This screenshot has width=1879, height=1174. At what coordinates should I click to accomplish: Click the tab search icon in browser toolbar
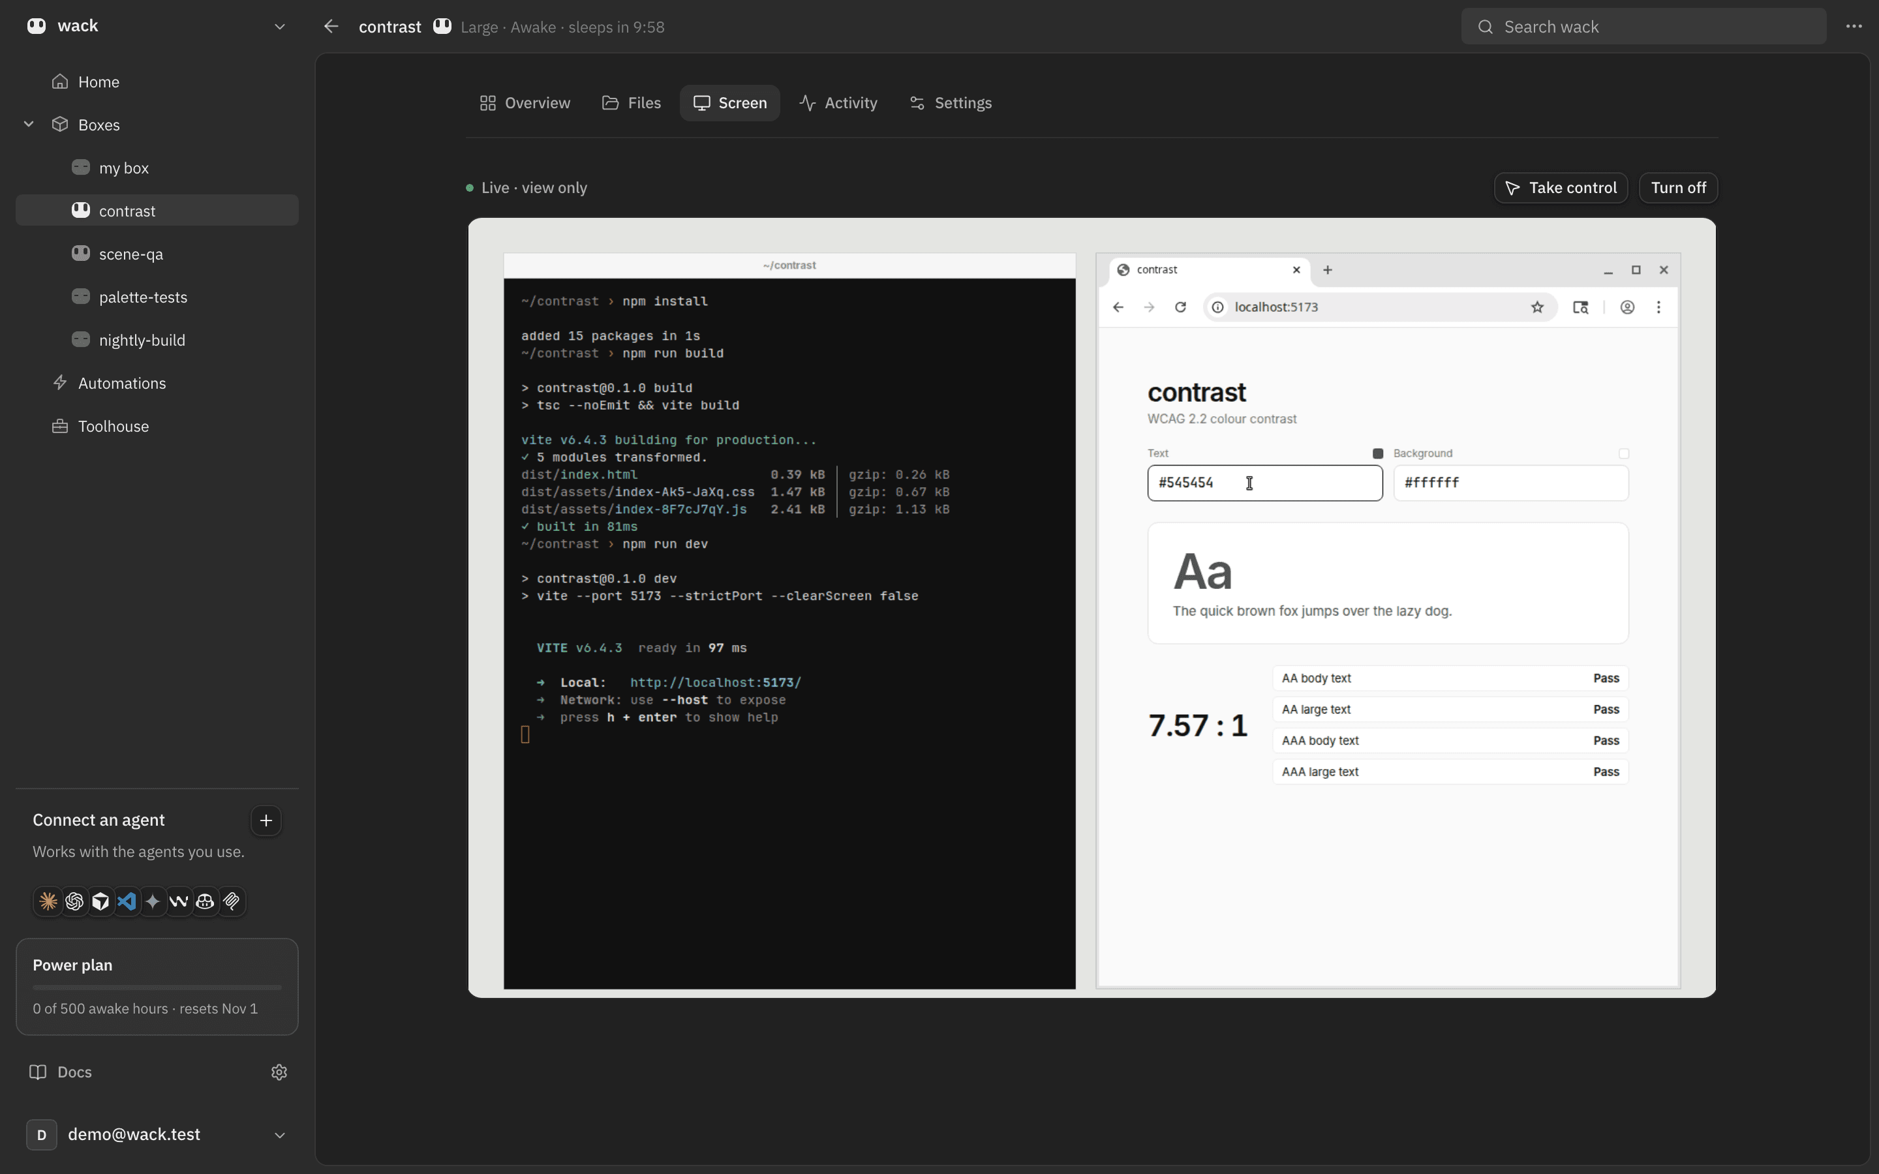pyautogui.click(x=1580, y=307)
